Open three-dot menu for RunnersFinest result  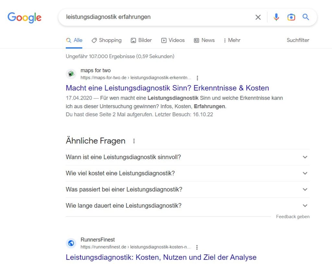point(197,247)
